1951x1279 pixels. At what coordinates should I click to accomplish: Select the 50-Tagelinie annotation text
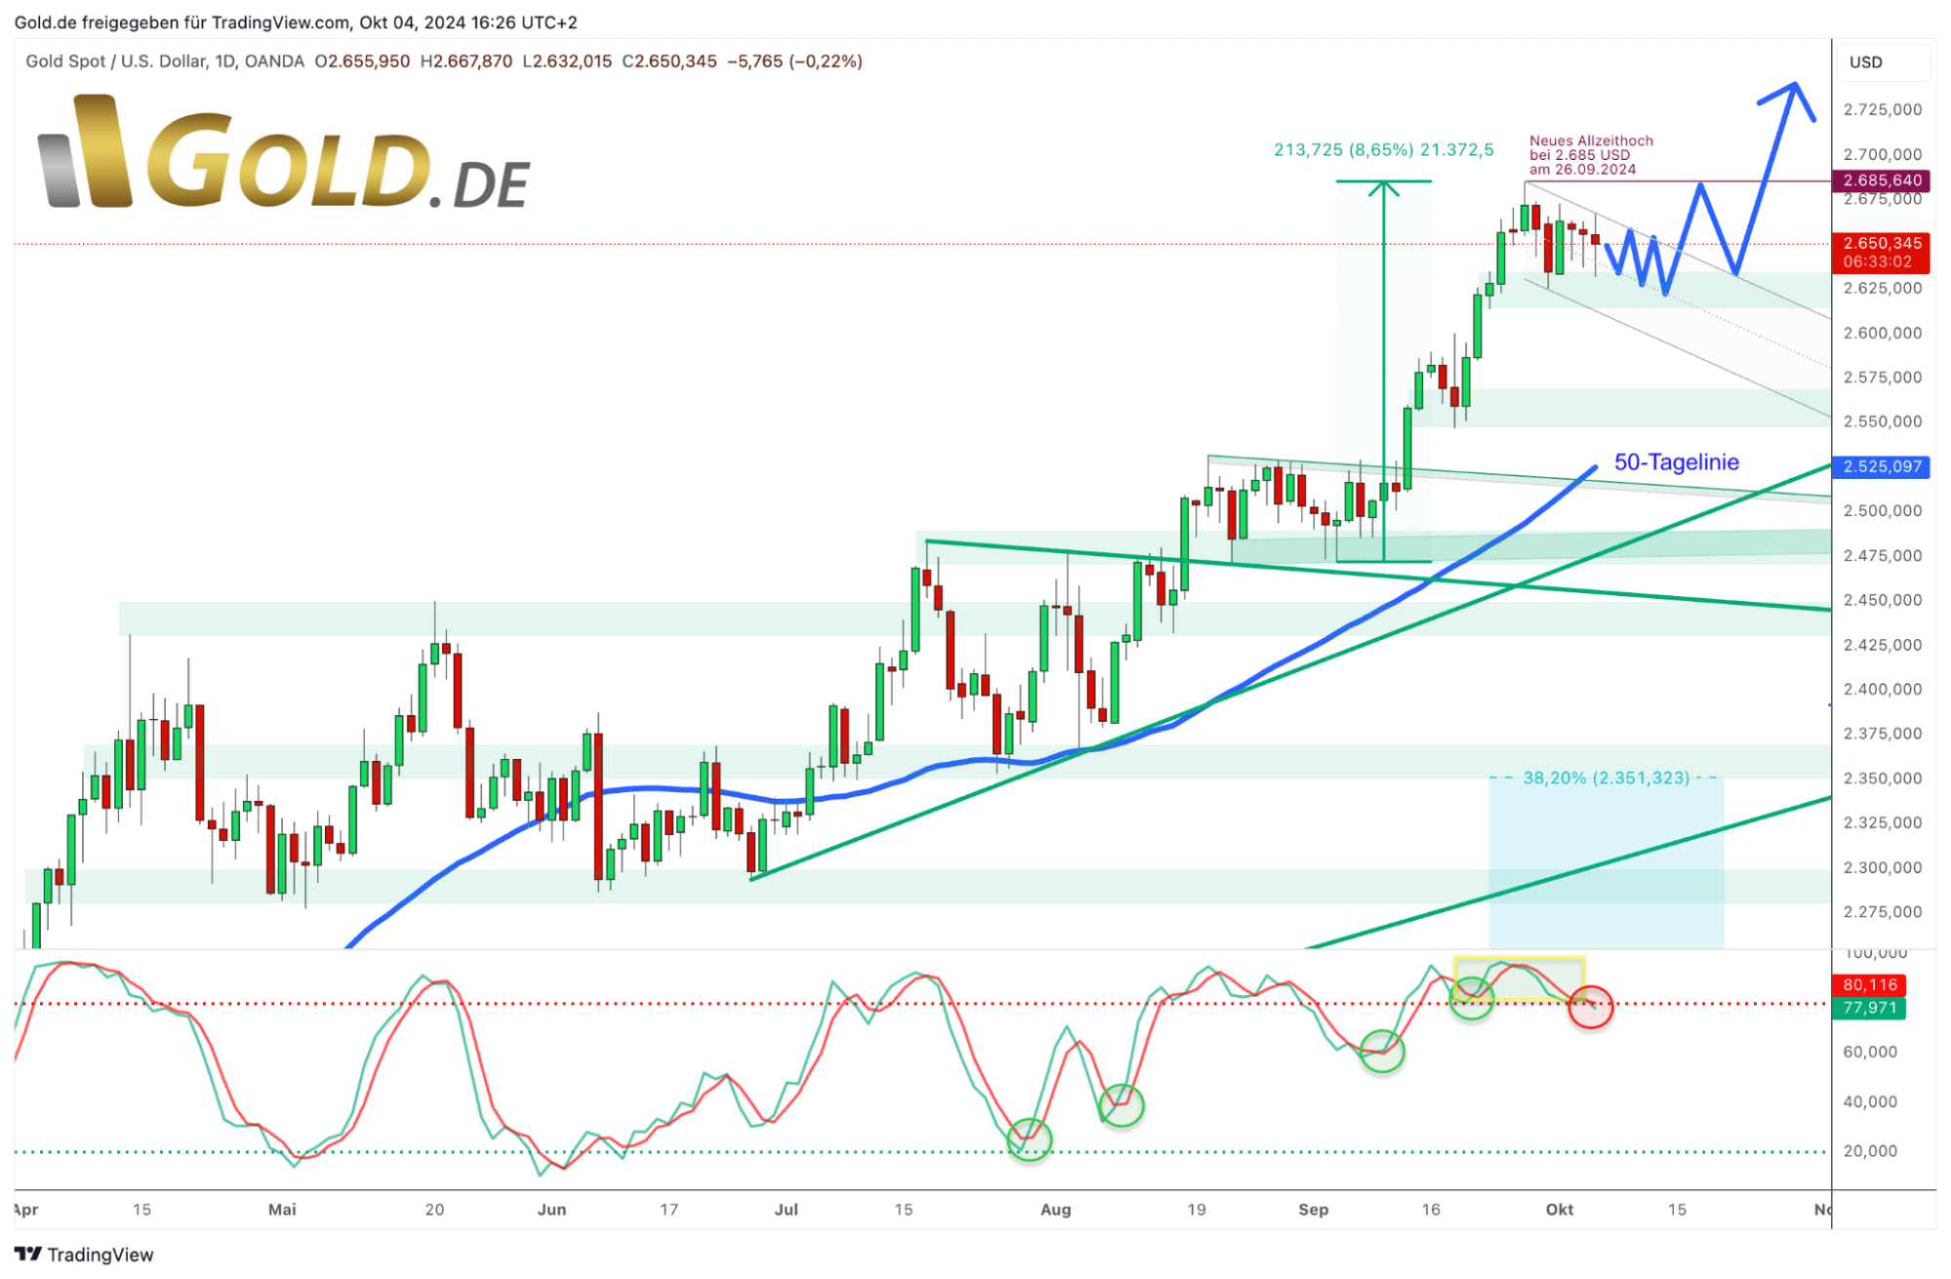pyautogui.click(x=1676, y=462)
